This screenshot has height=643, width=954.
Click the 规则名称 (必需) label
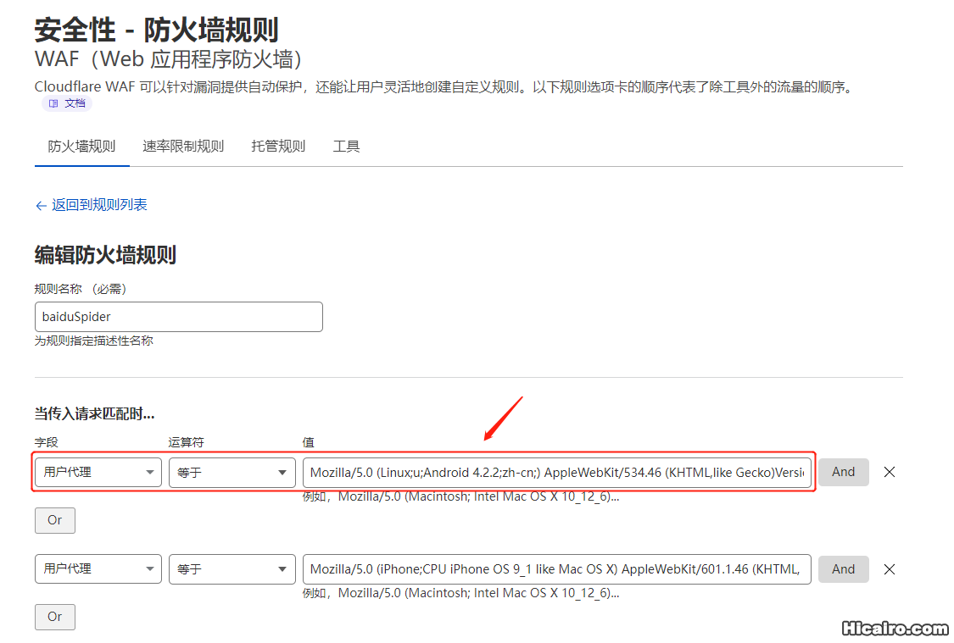(81, 289)
